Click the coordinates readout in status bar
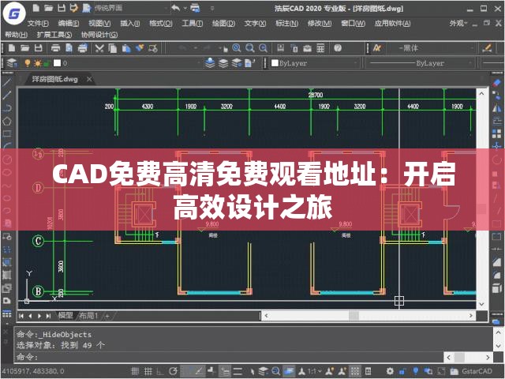 [x=33, y=371]
